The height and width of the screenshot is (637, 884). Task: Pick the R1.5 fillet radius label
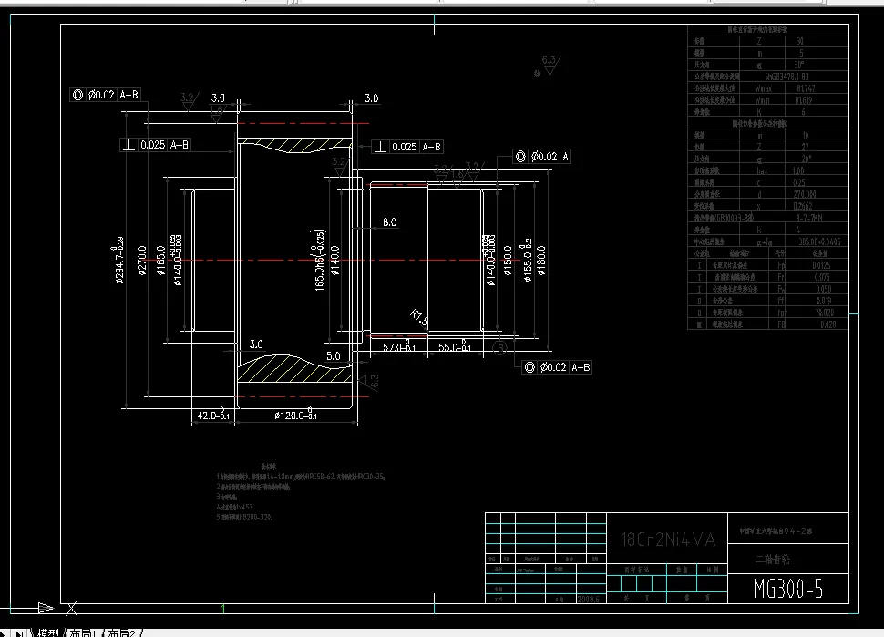[x=419, y=319]
